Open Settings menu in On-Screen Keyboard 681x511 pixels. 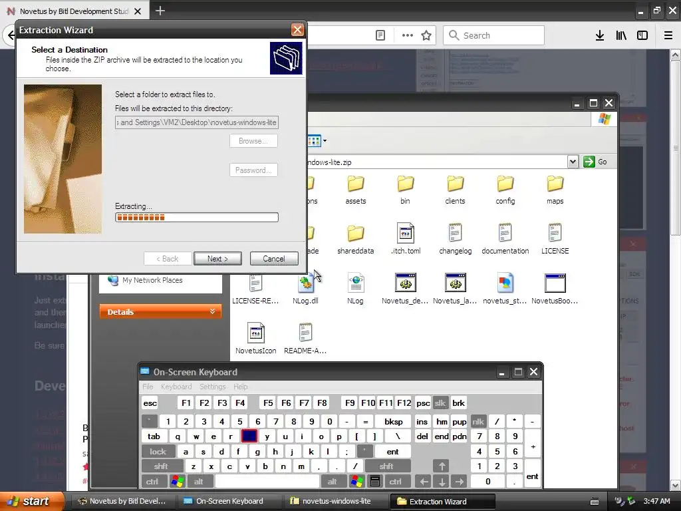tap(212, 387)
